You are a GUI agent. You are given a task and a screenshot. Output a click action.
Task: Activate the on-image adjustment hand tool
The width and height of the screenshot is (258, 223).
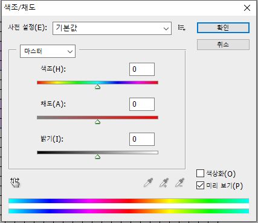[x=15, y=183]
